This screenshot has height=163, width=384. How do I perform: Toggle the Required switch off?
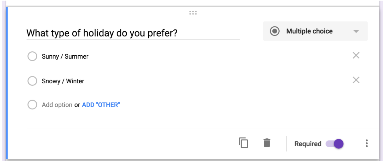click(x=335, y=144)
